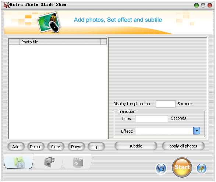Focus the Display the photo for field
This screenshot has width=216, height=182.
(166, 104)
